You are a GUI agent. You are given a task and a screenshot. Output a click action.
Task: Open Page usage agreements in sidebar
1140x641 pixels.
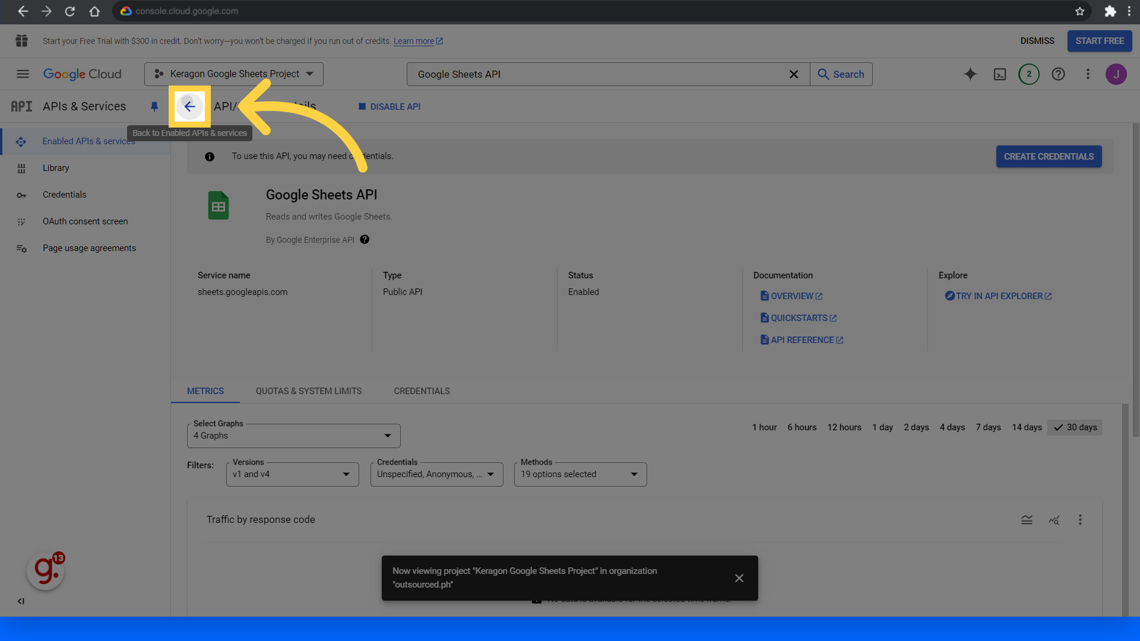[x=86, y=248]
